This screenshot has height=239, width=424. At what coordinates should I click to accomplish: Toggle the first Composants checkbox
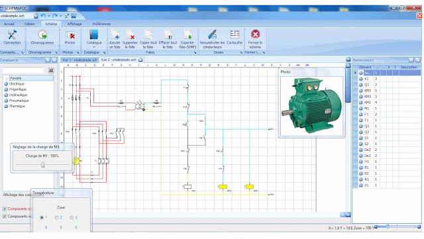pos(5,209)
